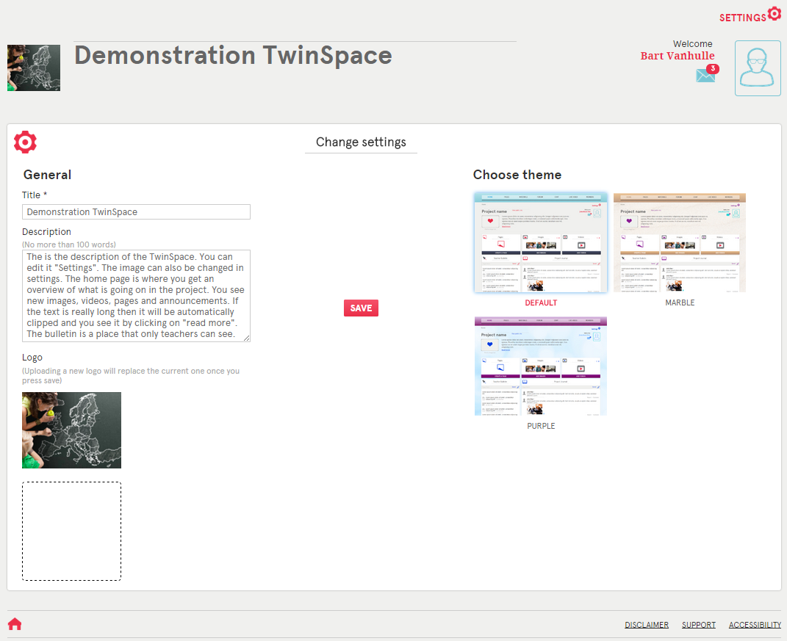787x641 pixels.
Task: Click the SETTINGS text link
Action: [x=743, y=18]
